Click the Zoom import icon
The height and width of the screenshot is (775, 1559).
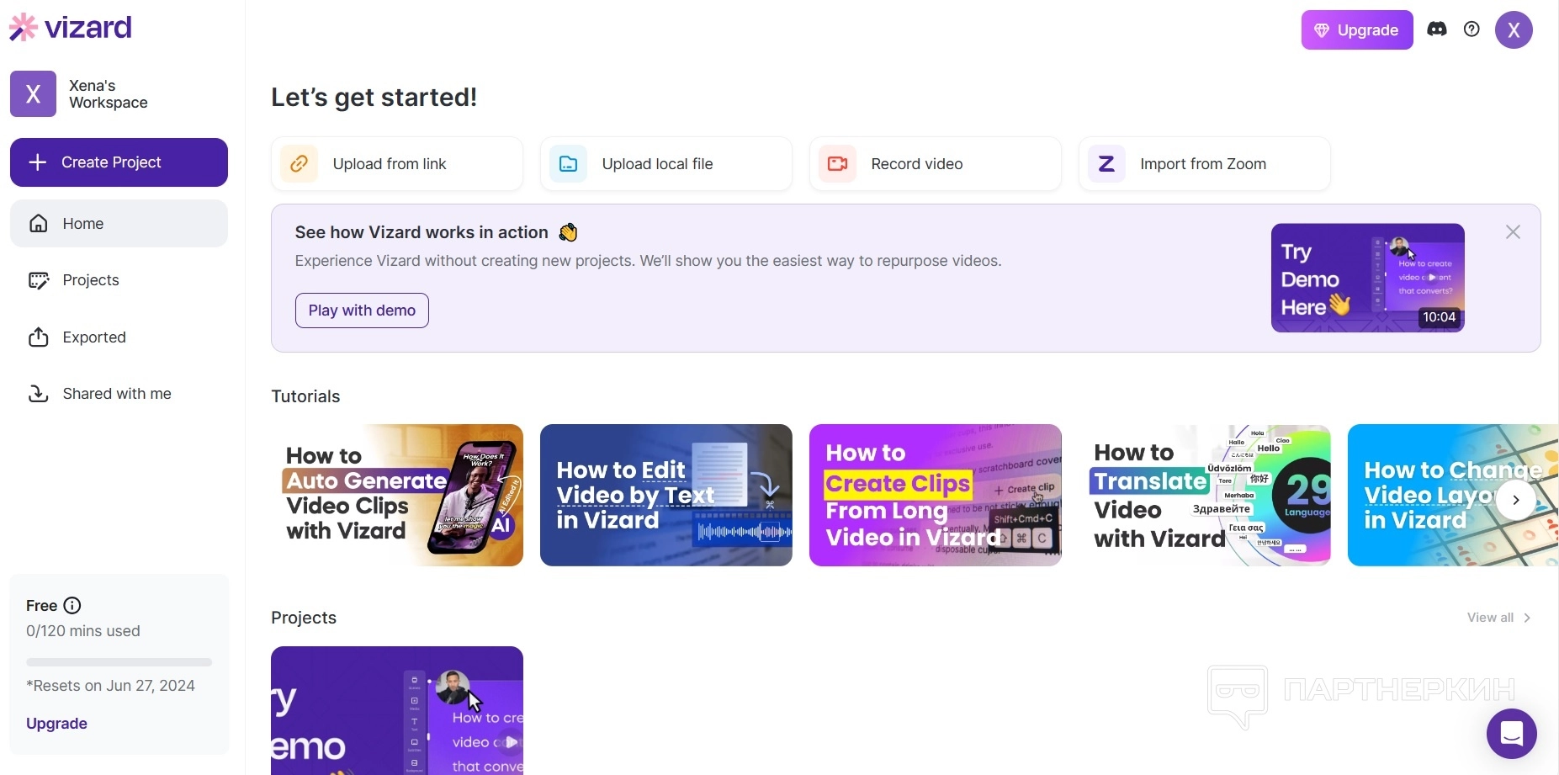coord(1106,164)
